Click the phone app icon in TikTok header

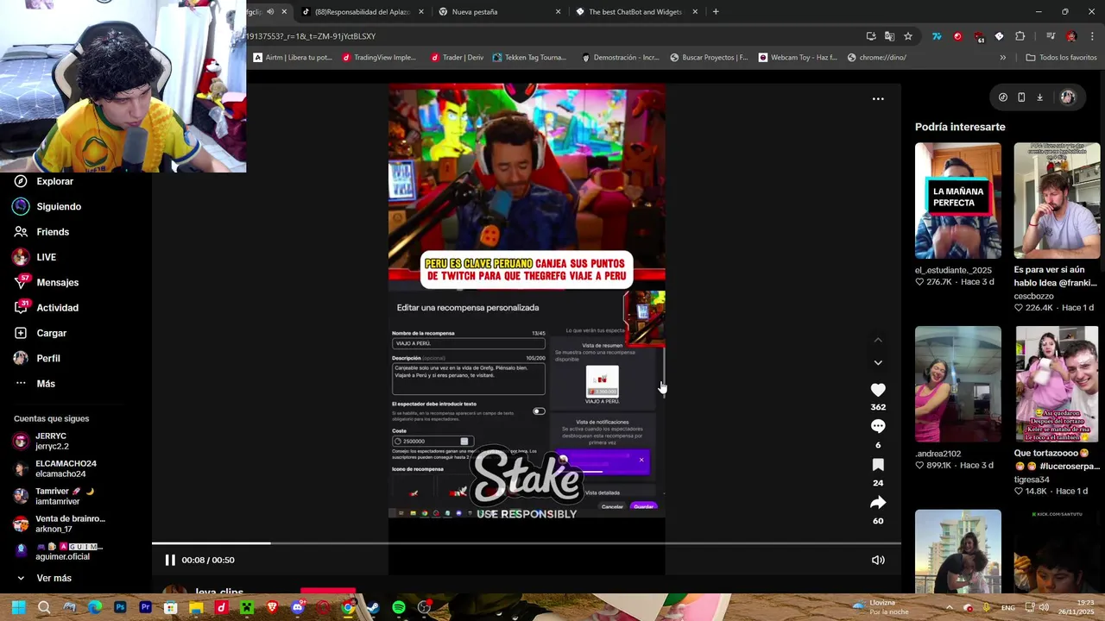[x=1021, y=97]
